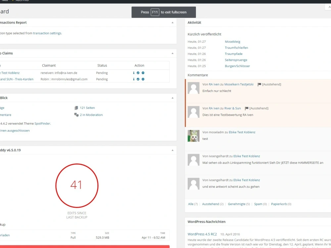
Task: Open the 121 Seiten link
Action: 87,108
